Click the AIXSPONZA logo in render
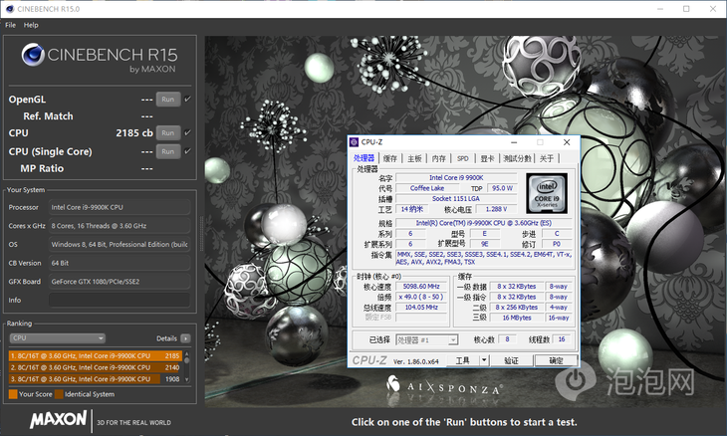Screen dimensions: 727x436 [444, 386]
